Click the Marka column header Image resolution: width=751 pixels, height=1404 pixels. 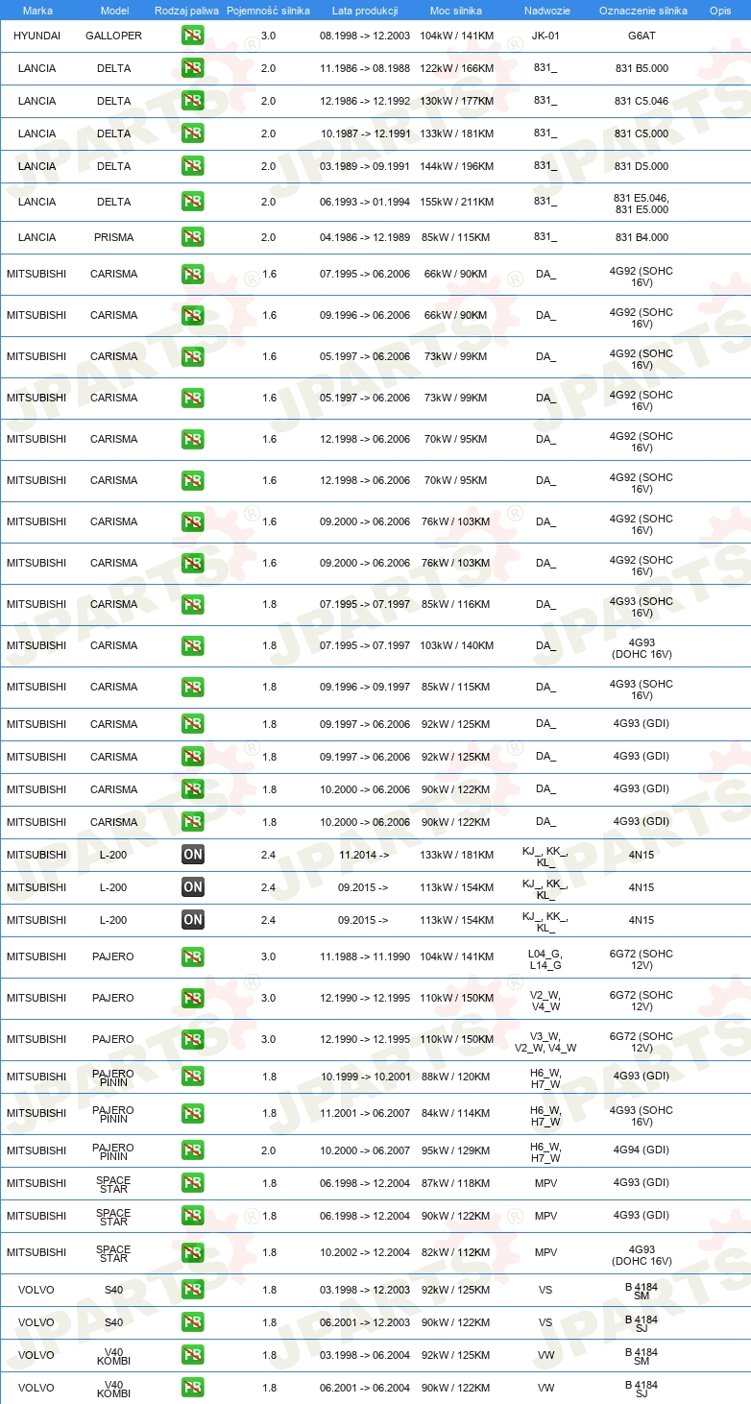pos(37,11)
